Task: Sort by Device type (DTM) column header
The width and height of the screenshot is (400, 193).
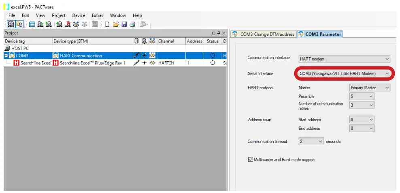Action: click(x=93, y=41)
